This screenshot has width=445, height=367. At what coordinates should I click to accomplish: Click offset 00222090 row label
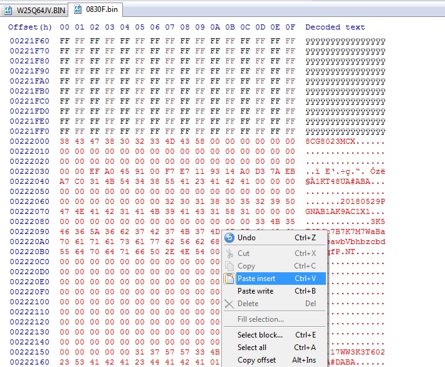point(29,231)
